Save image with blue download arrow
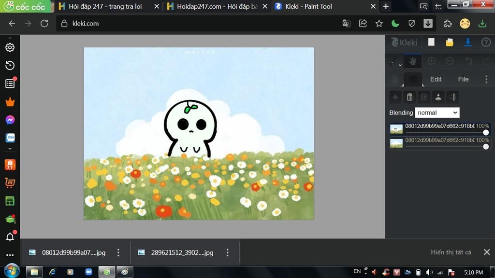Screen dimensions: 495x278 tap(468, 42)
